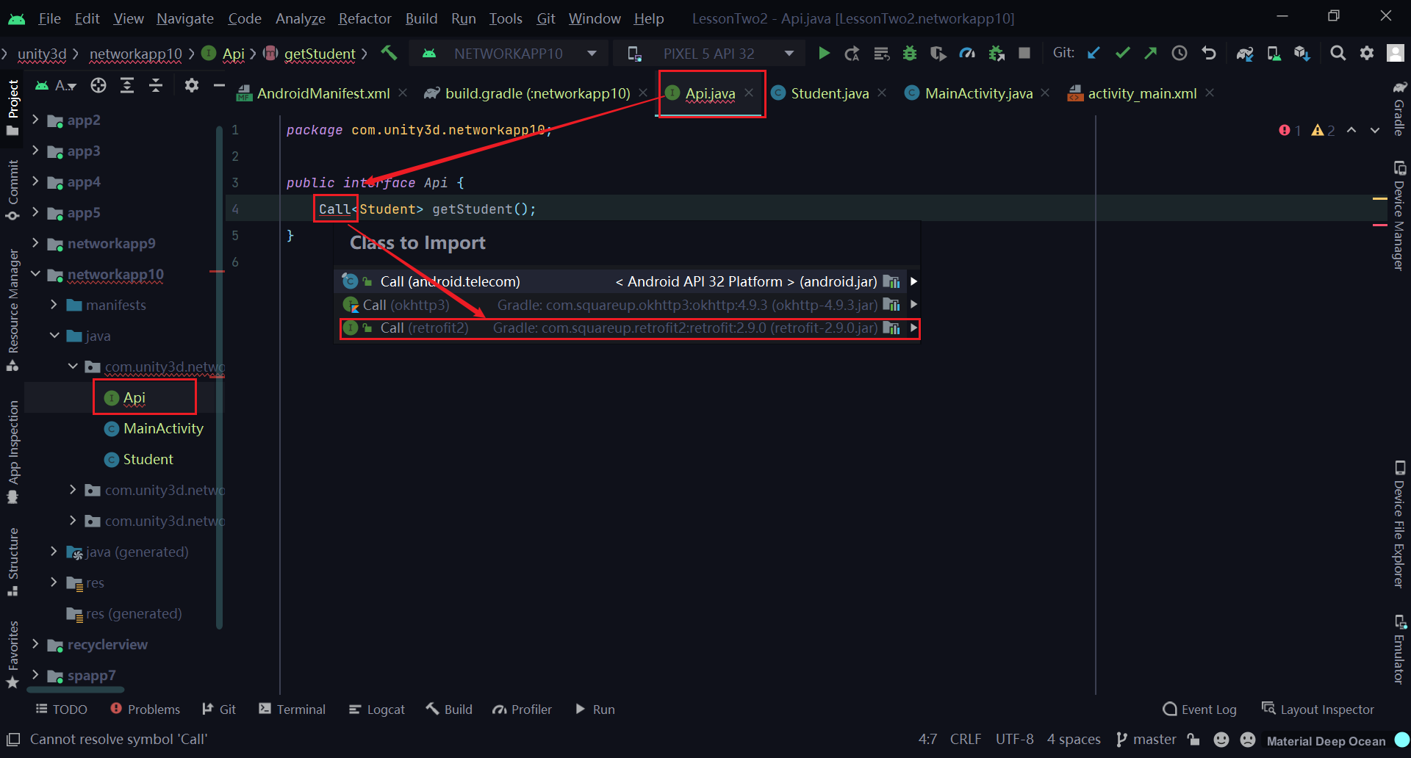Collapse the networkapp10 module

(x=35, y=273)
